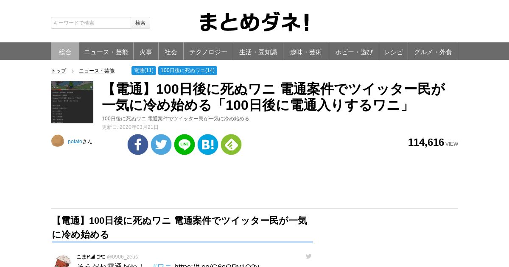Click the 100日後に死ぬワニ(14) tag
This screenshot has height=267, width=509.
click(187, 70)
